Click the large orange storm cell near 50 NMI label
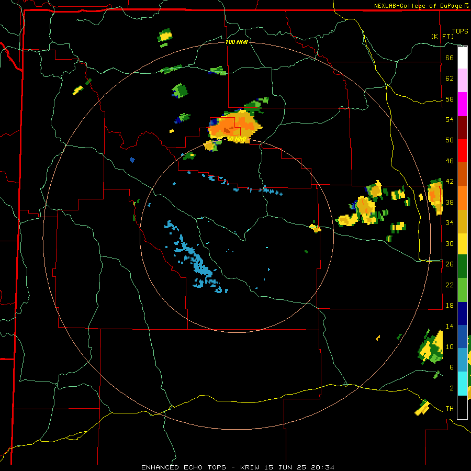471x471 pixels. [x=234, y=126]
